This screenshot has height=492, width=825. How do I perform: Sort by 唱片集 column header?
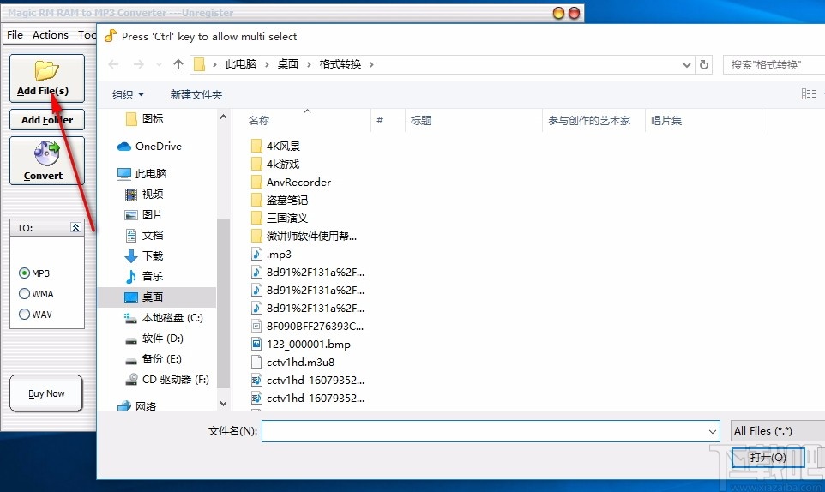(x=666, y=120)
